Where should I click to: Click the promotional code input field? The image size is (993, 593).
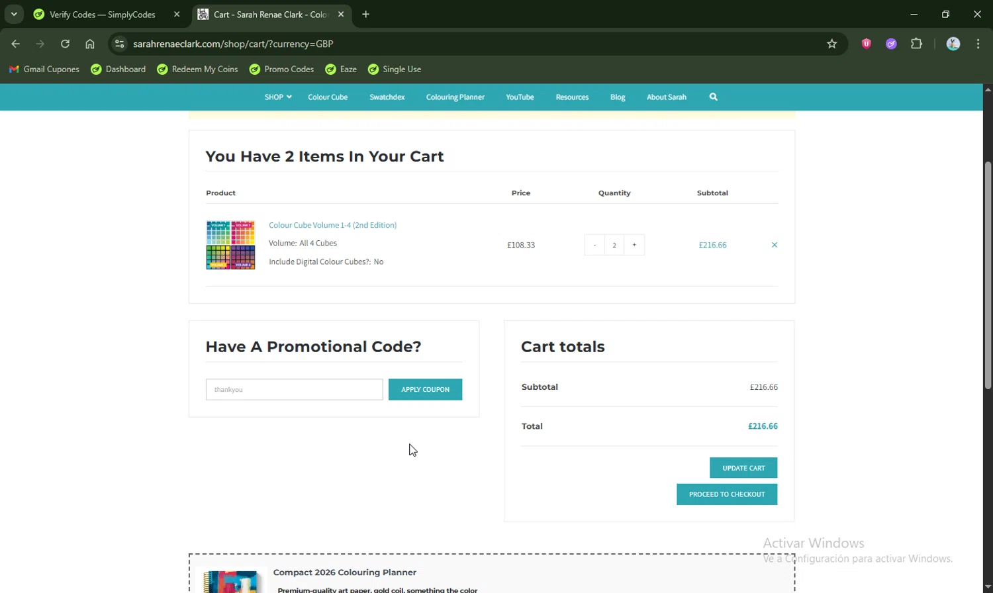tap(295, 389)
